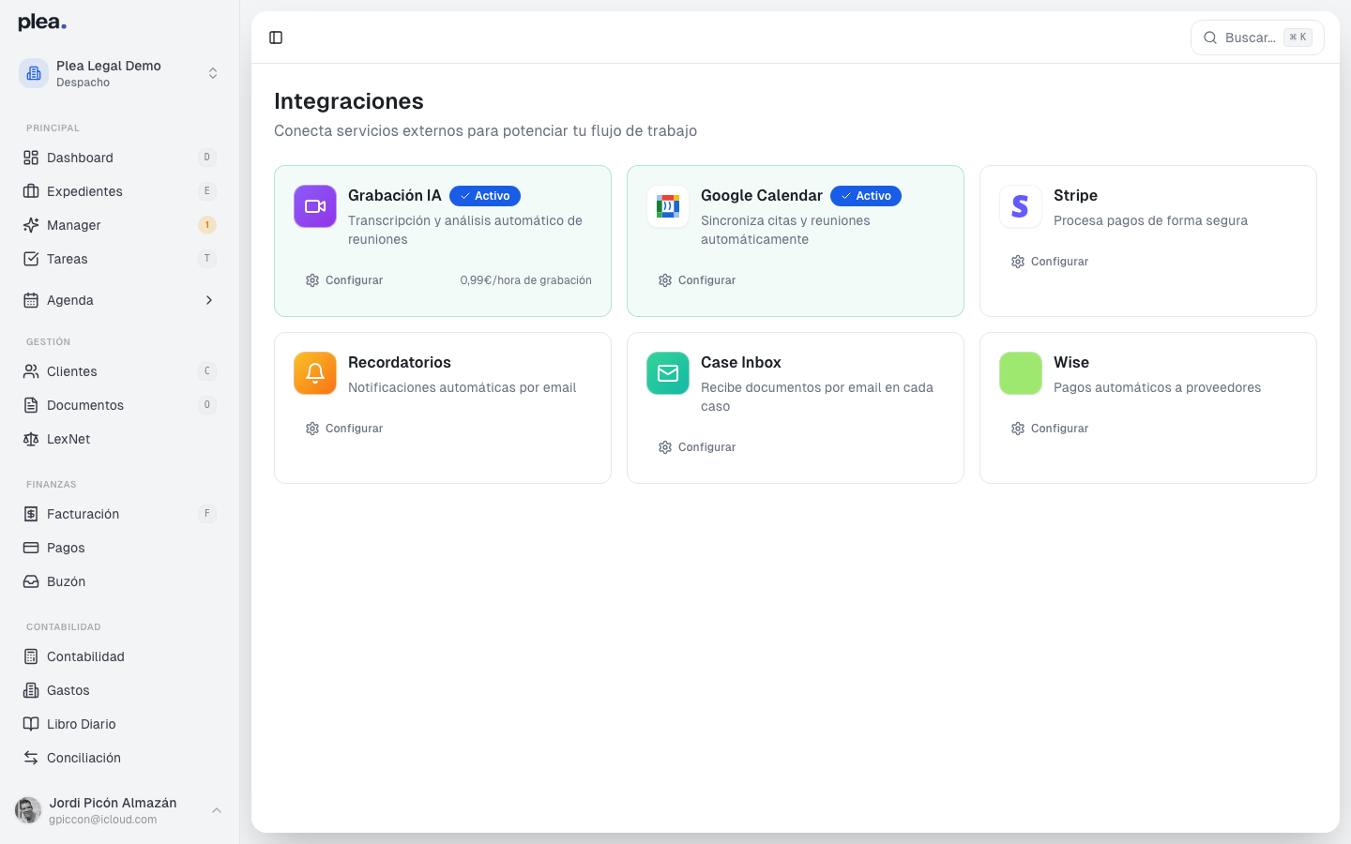This screenshot has height=844, width=1351.
Task: Select the Grabación IA video camera icon
Action: (x=314, y=206)
